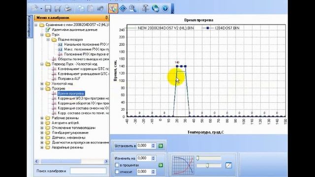Select 'Корр. состава смеси по темп.' item
This screenshot has height=177, width=315.
(84, 113)
